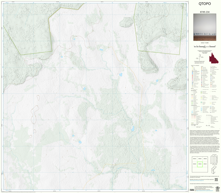Screen dimensions: 221x193
Task: Open the creativecommons.org licence link
Action: point(205,191)
